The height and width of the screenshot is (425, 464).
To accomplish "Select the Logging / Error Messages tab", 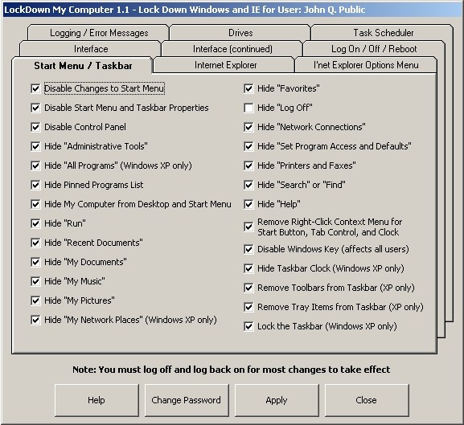I will click(99, 32).
